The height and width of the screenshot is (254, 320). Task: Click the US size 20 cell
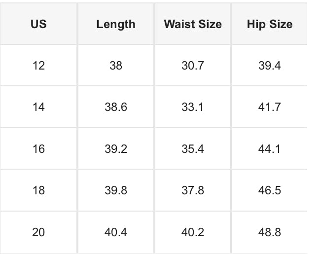38,232
